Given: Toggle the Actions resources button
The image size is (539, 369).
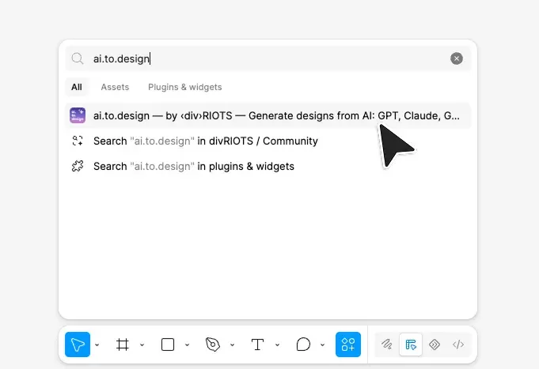Looking at the screenshot, I should (x=348, y=345).
